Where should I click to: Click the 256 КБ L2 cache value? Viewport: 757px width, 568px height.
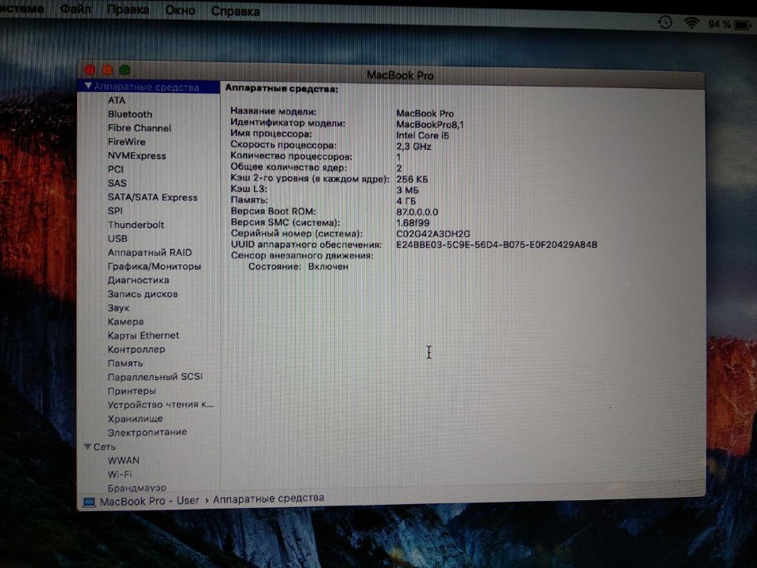point(412,179)
